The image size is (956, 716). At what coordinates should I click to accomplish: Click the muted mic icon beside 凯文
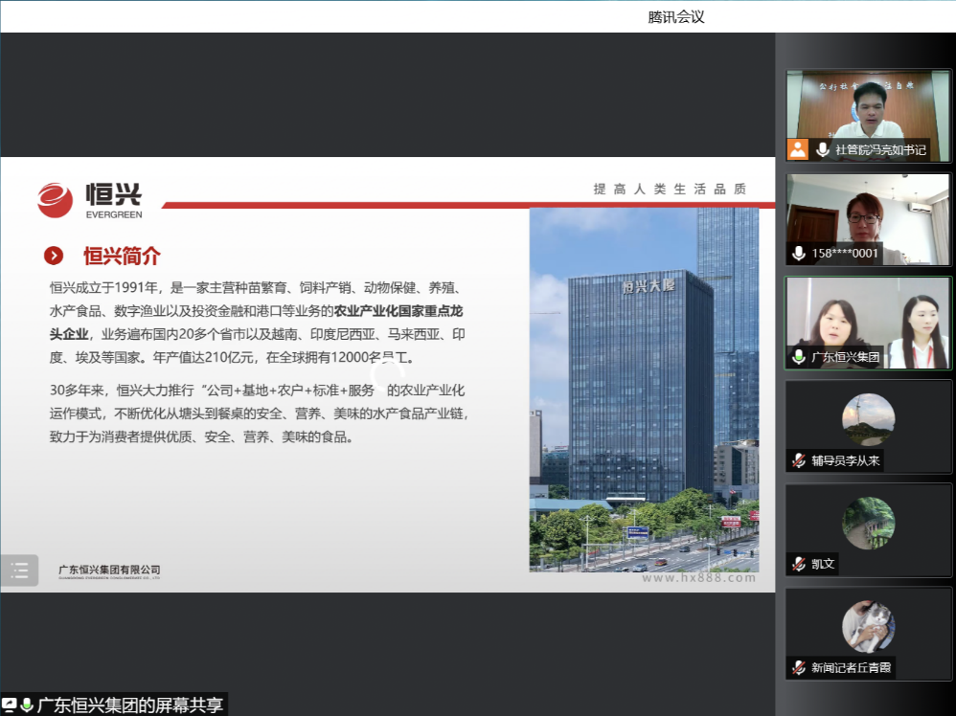(798, 564)
